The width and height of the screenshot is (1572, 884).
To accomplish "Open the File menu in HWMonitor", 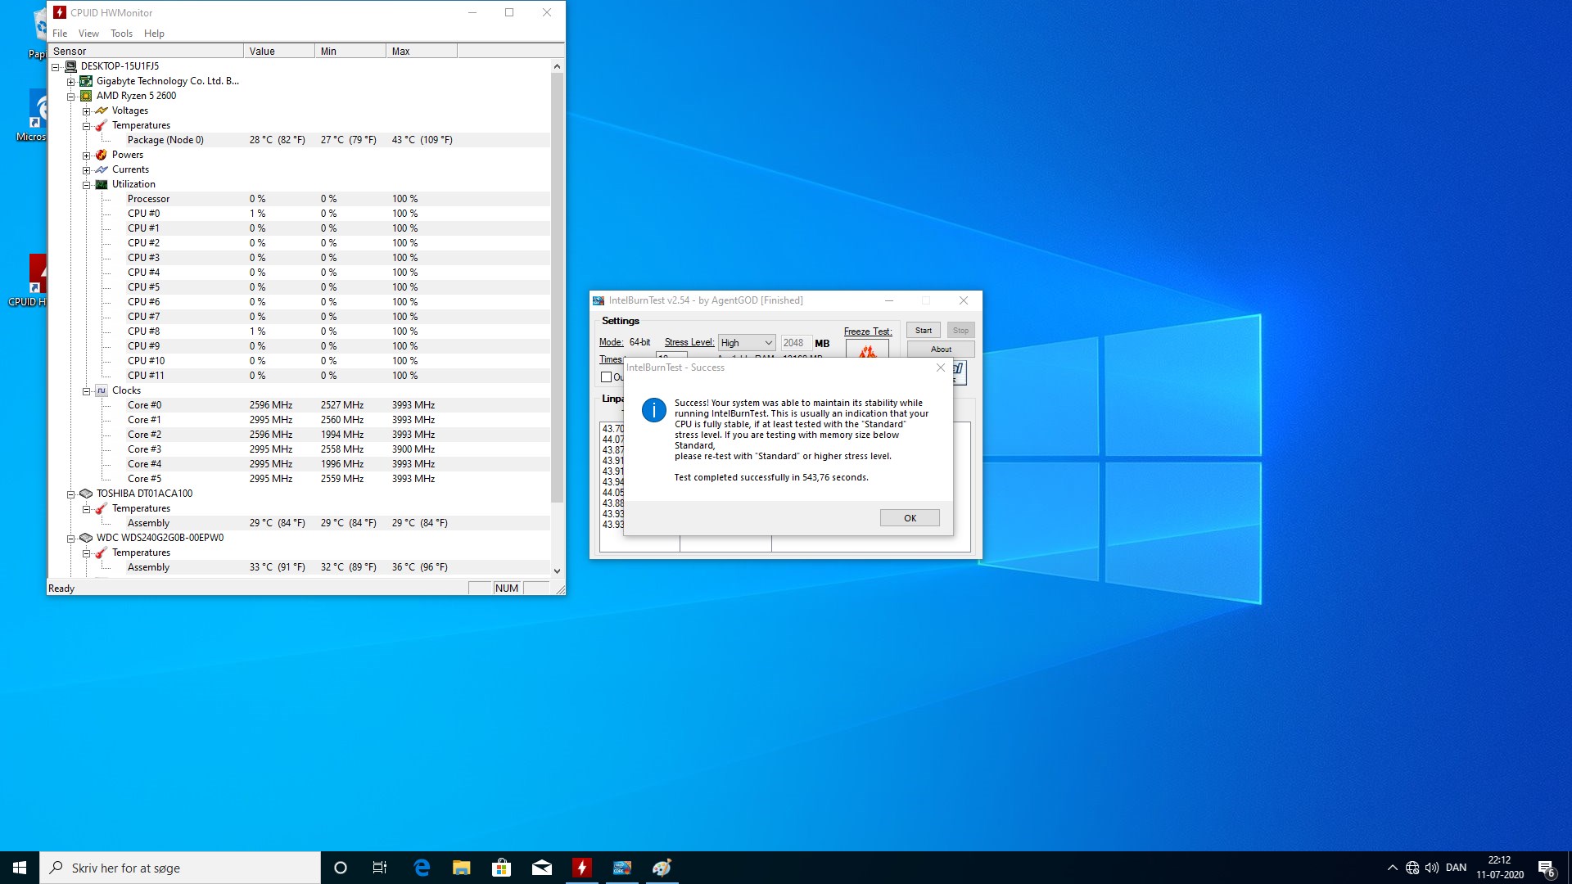I will [x=60, y=34].
